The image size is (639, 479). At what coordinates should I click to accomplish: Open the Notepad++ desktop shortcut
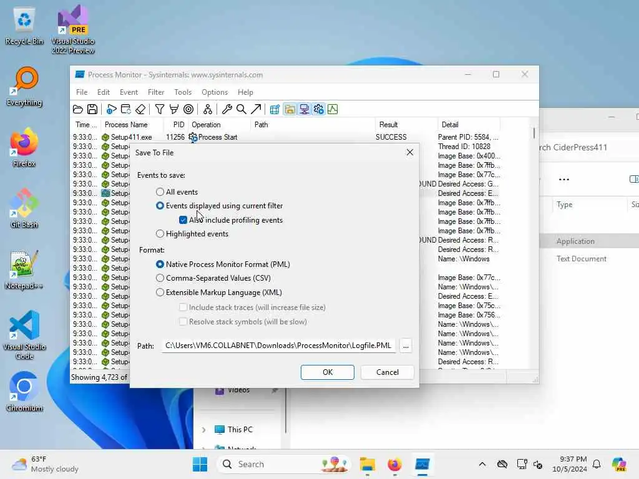24,270
